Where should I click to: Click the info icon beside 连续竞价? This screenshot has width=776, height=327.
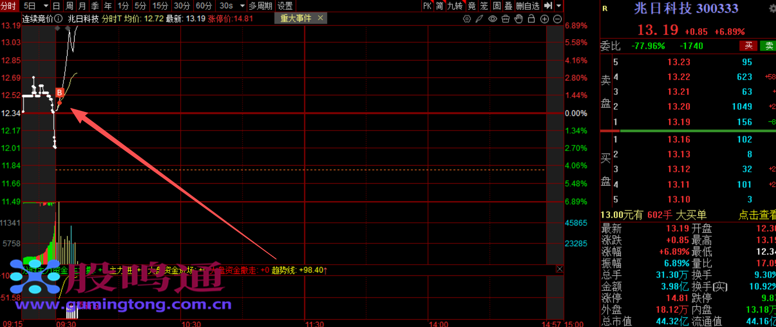pos(59,19)
